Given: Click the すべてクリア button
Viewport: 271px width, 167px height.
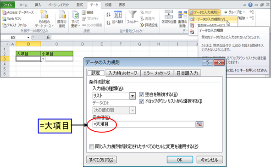Looking at the screenshot, I should (101, 160).
